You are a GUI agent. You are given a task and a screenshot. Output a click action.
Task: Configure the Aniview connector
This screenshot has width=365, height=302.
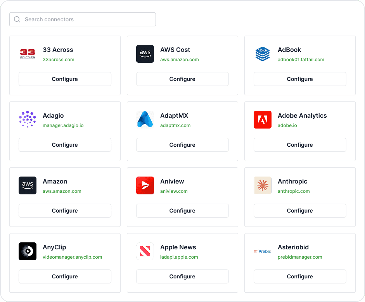click(x=182, y=211)
